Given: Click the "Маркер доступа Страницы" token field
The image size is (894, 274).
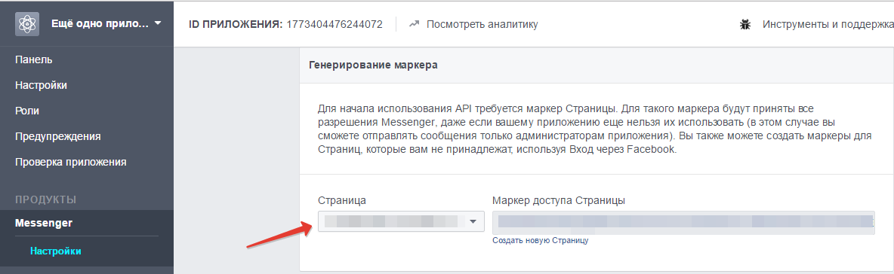Looking at the screenshot, I should [x=683, y=222].
